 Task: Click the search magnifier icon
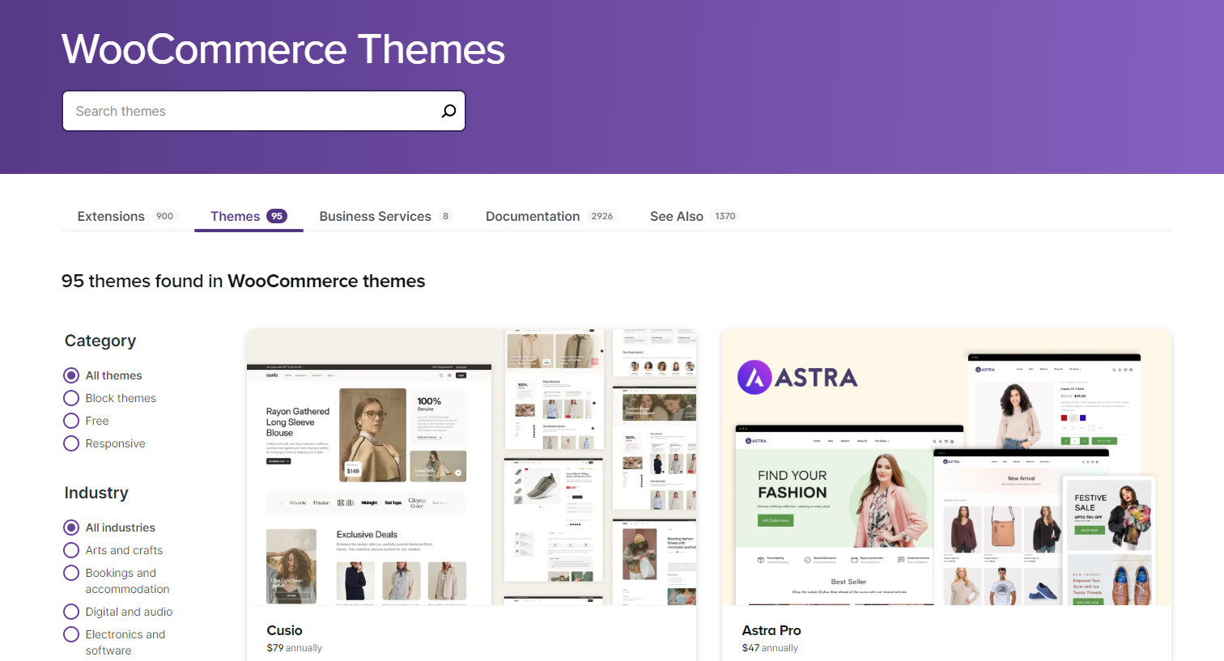pyautogui.click(x=448, y=111)
